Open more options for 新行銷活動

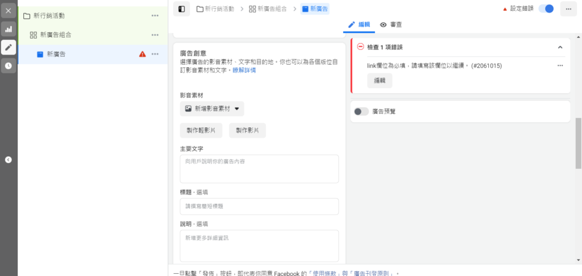pyautogui.click(x=155, y=16)
